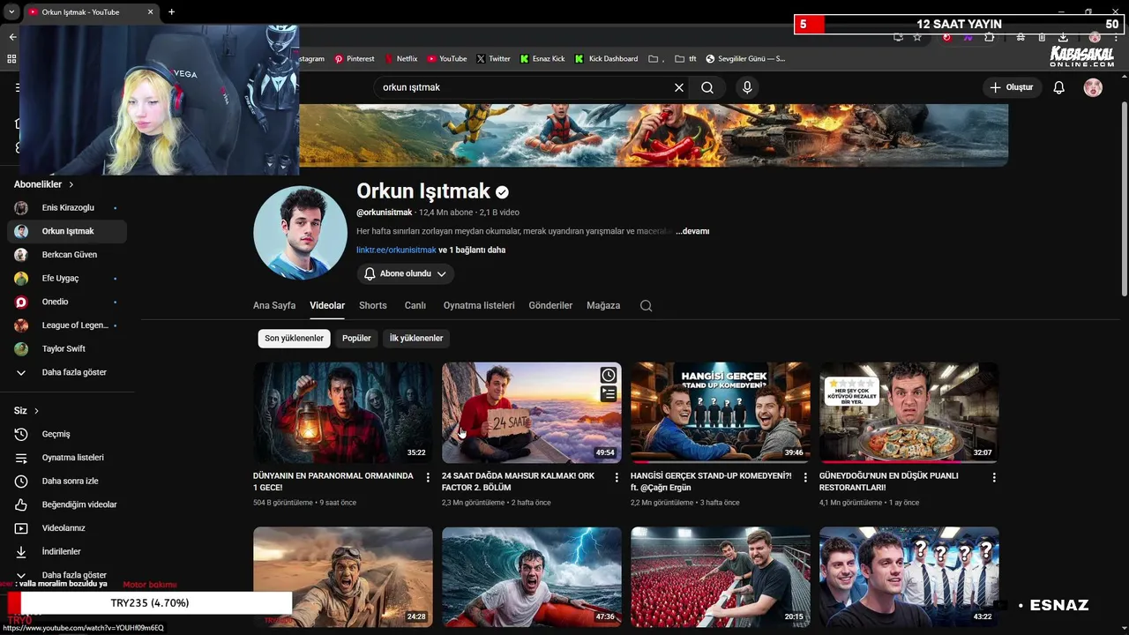Clear the YouTube search box text
This screenshot has width=1129, height=635.
point(679,87)
